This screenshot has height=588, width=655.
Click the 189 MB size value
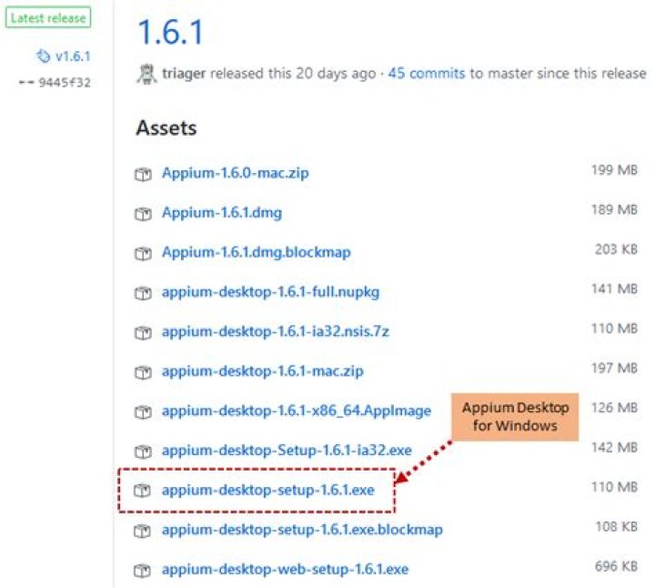pyautogui.click(x=614, y=209)
